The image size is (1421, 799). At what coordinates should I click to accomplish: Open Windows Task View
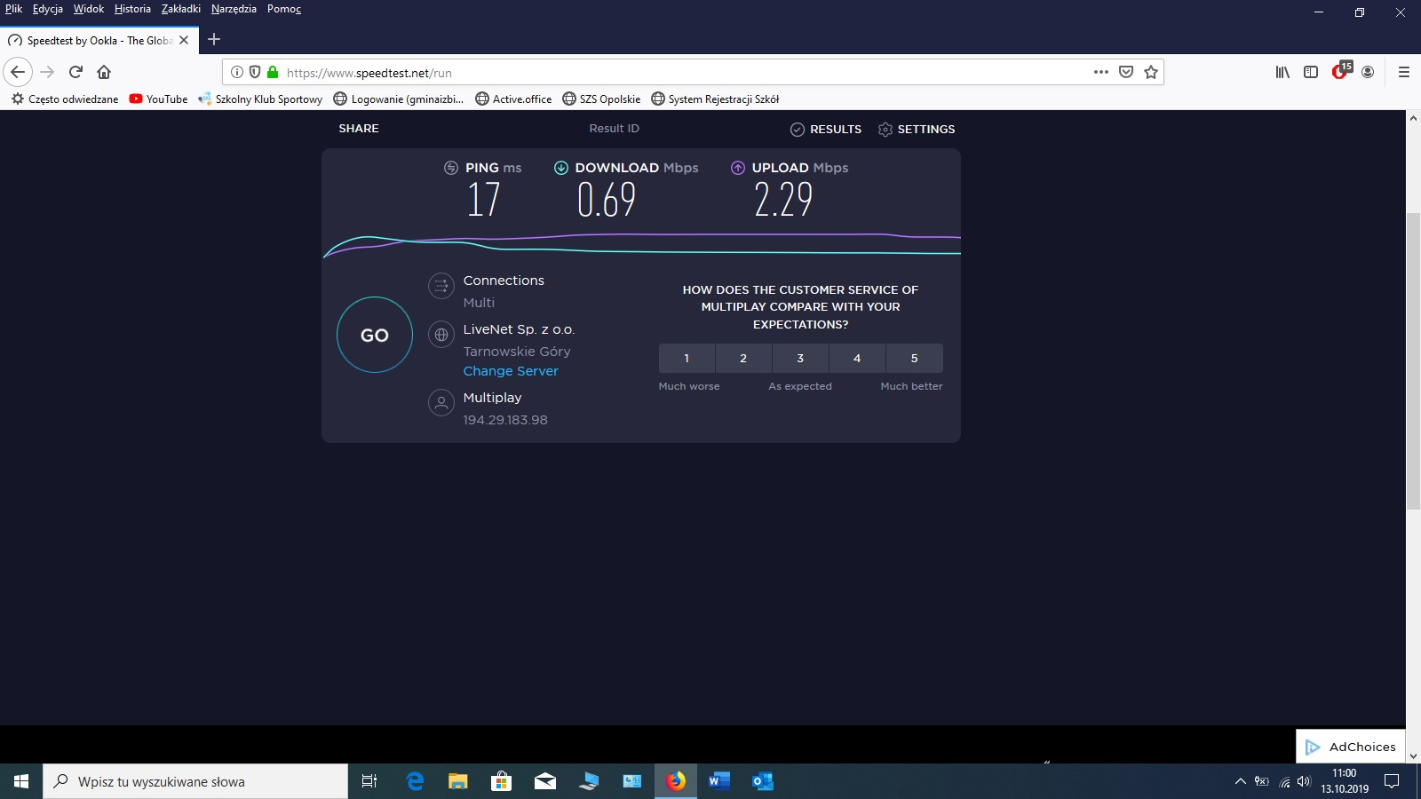pyautogui.click(x=369, y=781)
